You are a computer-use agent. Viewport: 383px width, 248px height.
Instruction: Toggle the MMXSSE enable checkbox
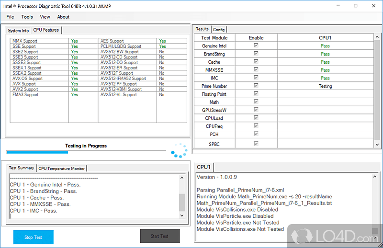(x=256, y=69)
